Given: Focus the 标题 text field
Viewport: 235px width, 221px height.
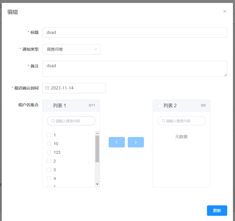Looking at the screenshot, I should coord(134,32).
